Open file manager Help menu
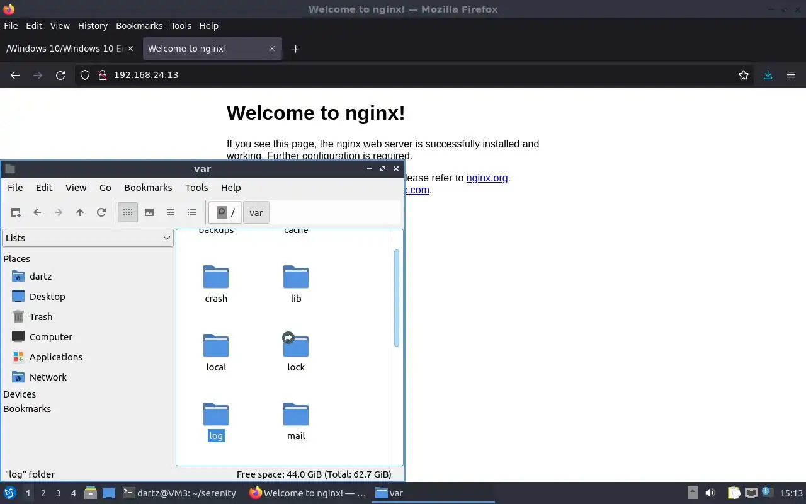Screen dimensions: 806x504 pos(231,188)
